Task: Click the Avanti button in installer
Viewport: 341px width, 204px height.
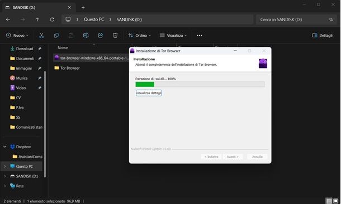Action: [x=233, y=157]
